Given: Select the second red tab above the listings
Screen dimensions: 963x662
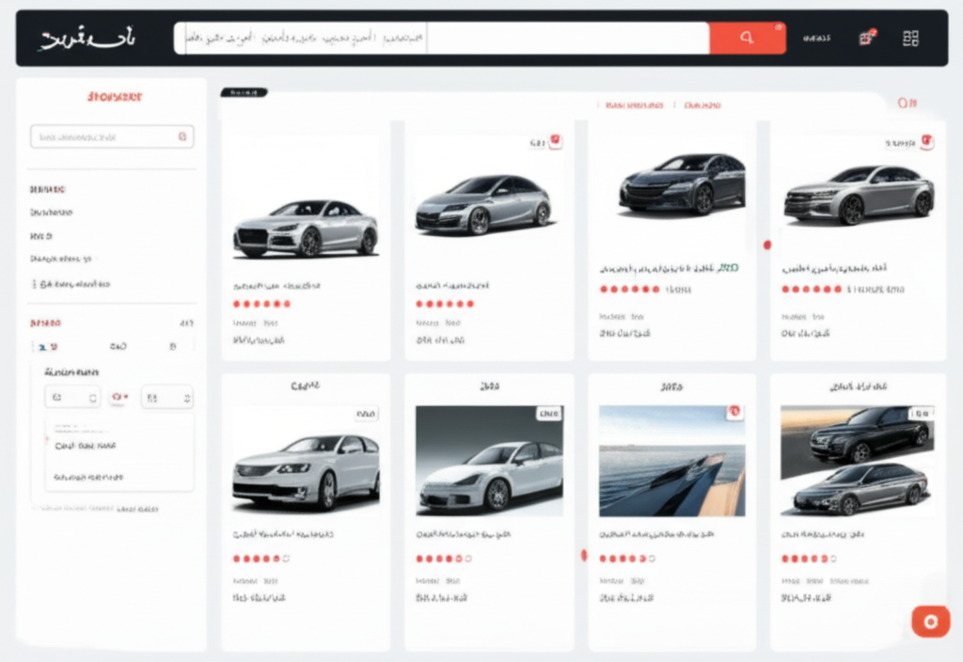Looking at the screenshot, I should click(x=703, y=105).
